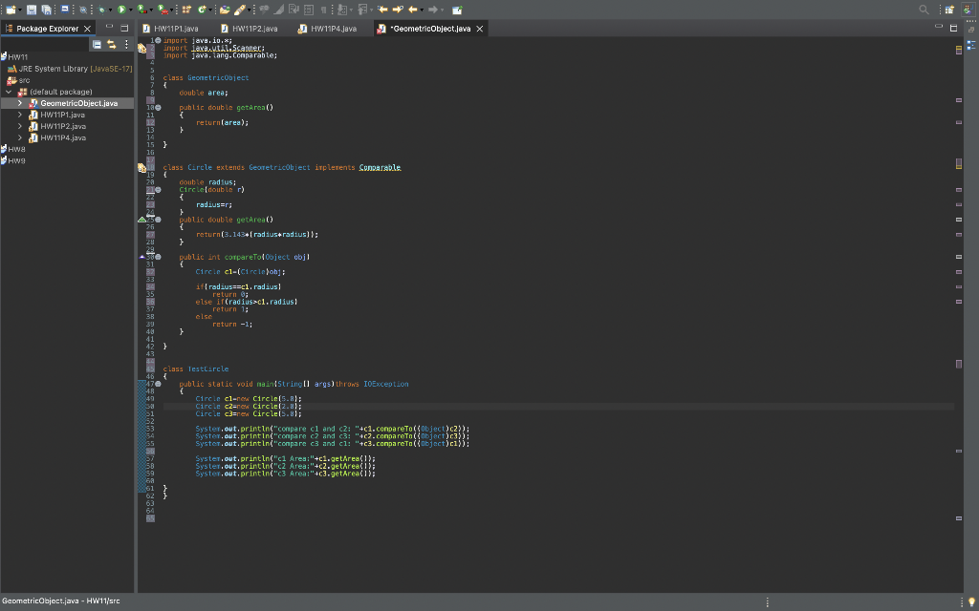
Task: Open a terminal with the console icon
Action: click(65, 10)
